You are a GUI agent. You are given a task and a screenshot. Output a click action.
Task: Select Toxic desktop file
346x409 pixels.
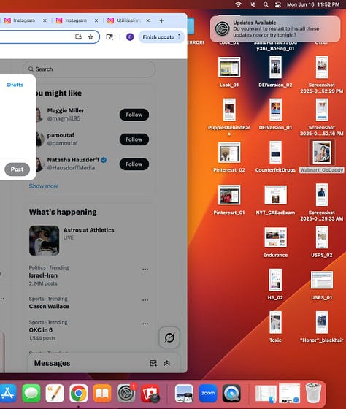(275, 327)
